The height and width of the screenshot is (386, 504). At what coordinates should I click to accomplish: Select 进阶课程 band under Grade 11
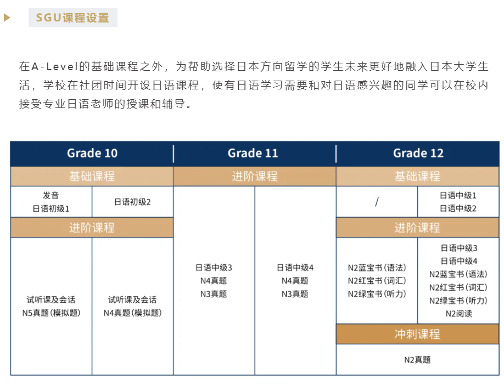[255, 177]
